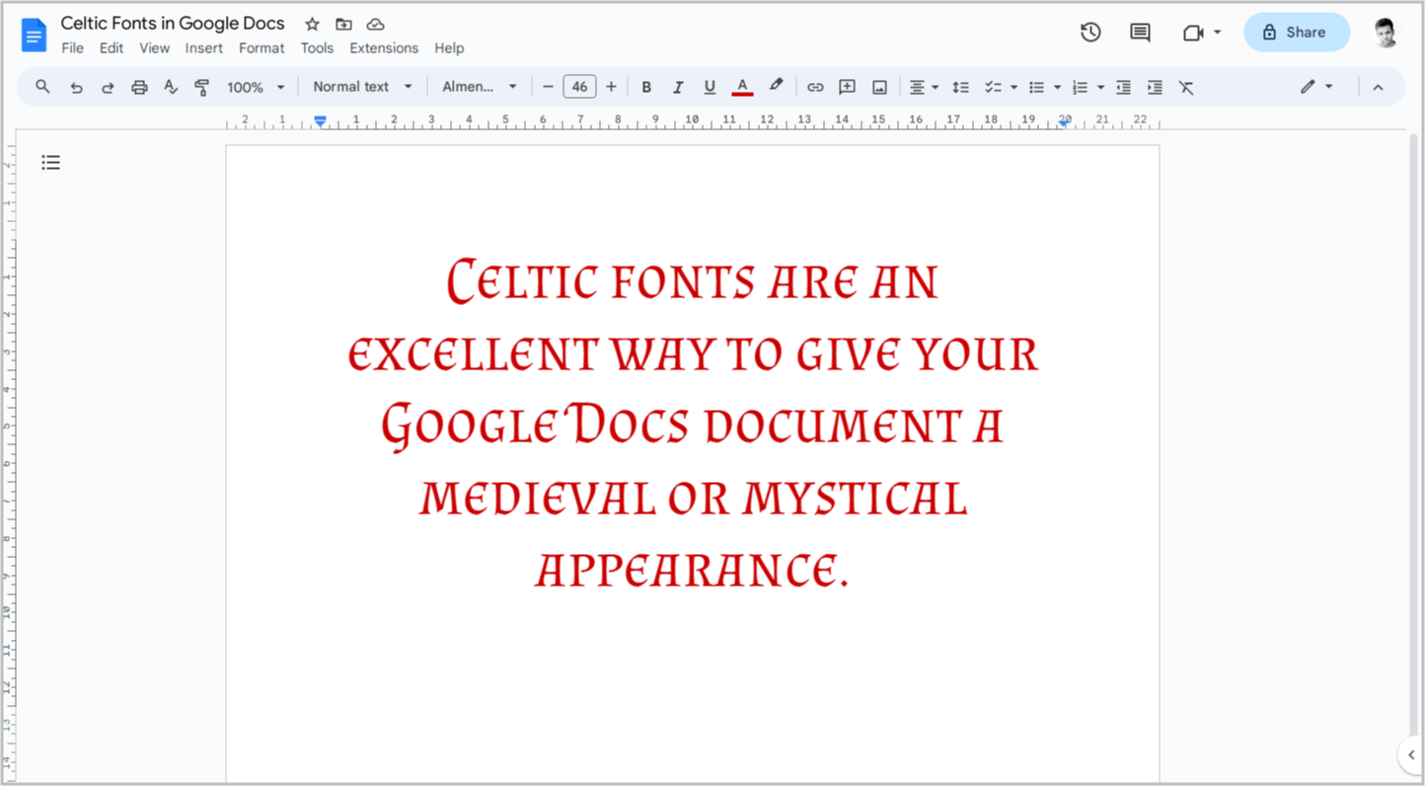Click the document title Celtic Fonts in Google Docs
Screen dimensions: 1425x786
pos(173,23)
